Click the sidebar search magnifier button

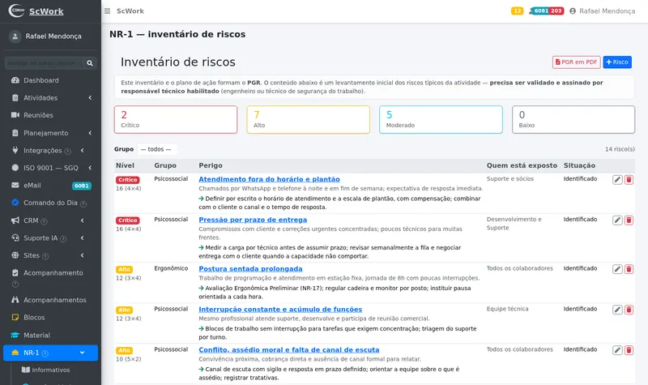pos(90,63)
